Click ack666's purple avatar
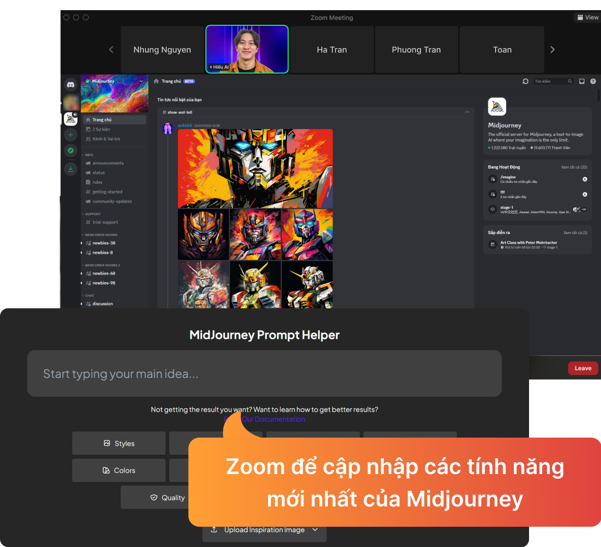This screenshot has height=547, width=601. tap(168, 128)
